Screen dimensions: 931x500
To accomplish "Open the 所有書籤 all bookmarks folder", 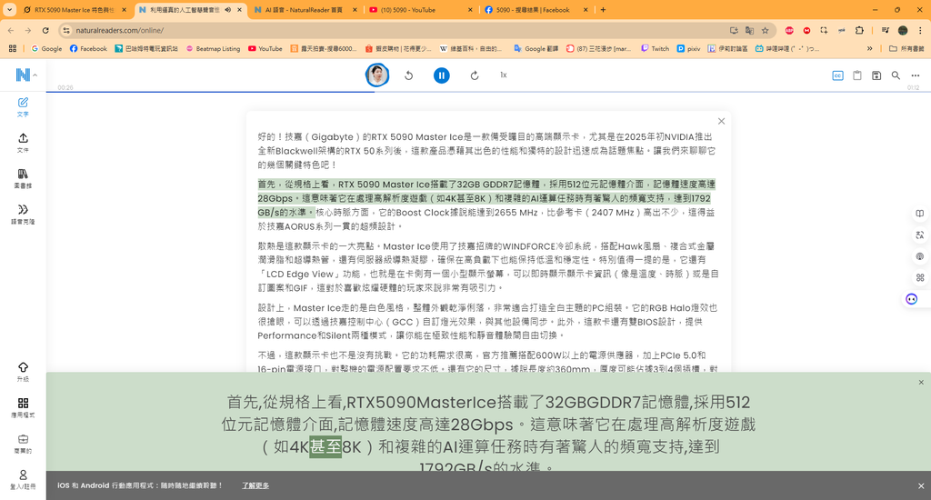I will [x=906, y=49].
